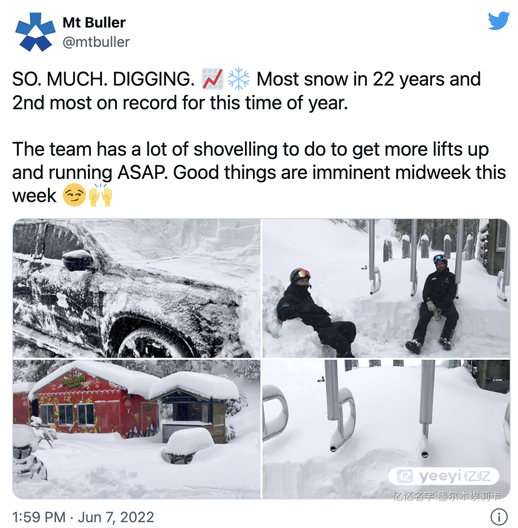Image resolution: width=518 pixels, height=528 pixels.
Task: Click the raised hands emoji
Action: (101, 195)
